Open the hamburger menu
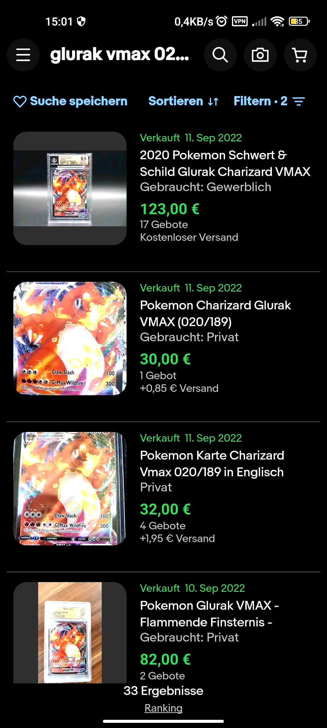This screenshot has width=327, height=728. pos(23,55)
